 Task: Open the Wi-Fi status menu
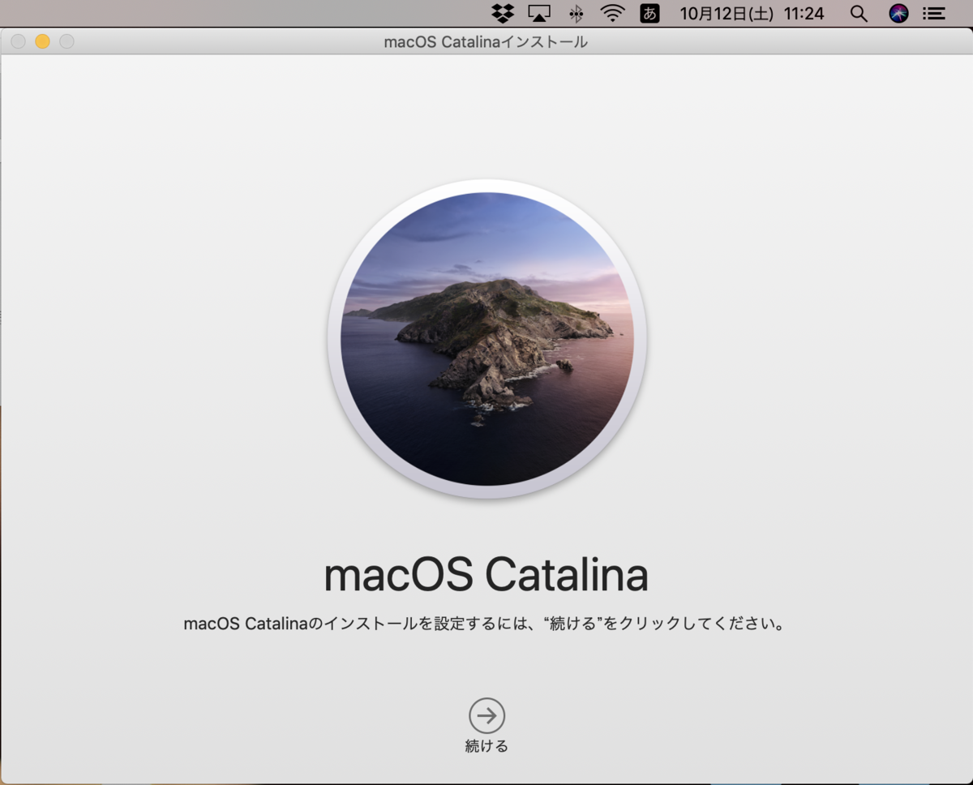coord(612,13)
